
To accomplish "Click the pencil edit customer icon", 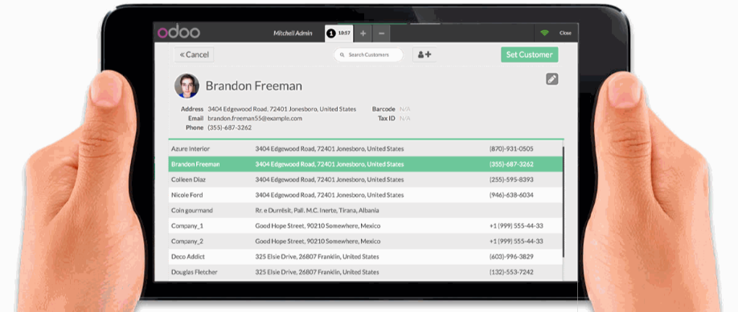I will click(x=552, y=79).
